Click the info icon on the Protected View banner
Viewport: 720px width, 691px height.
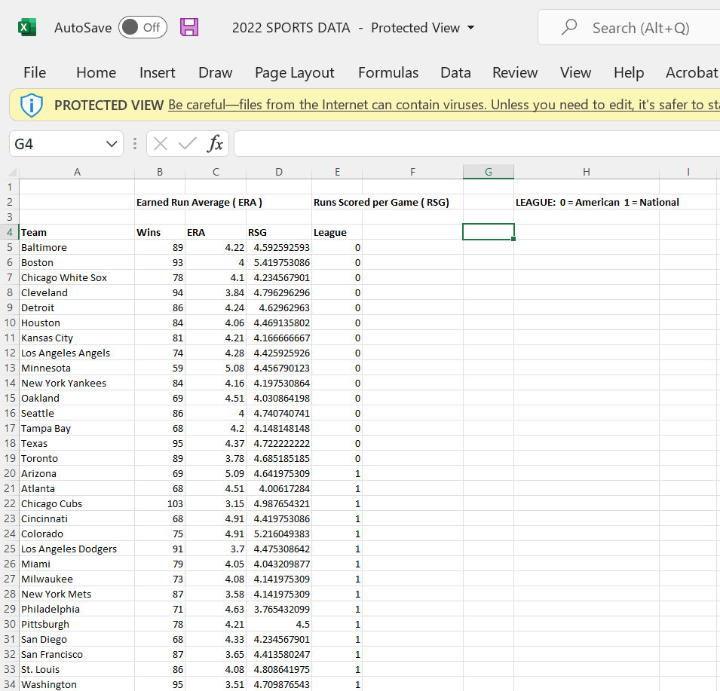click(31, 107)
